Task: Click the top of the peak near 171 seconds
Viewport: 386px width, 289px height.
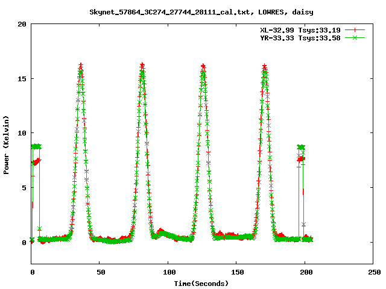Action: coord(264,67)
